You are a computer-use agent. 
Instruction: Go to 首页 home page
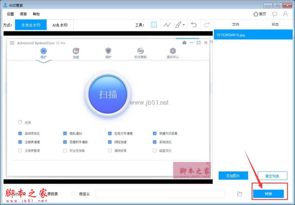[x=260, y=14]
